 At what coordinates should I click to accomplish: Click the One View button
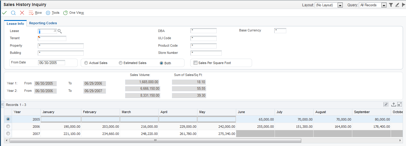coord(74,13)
